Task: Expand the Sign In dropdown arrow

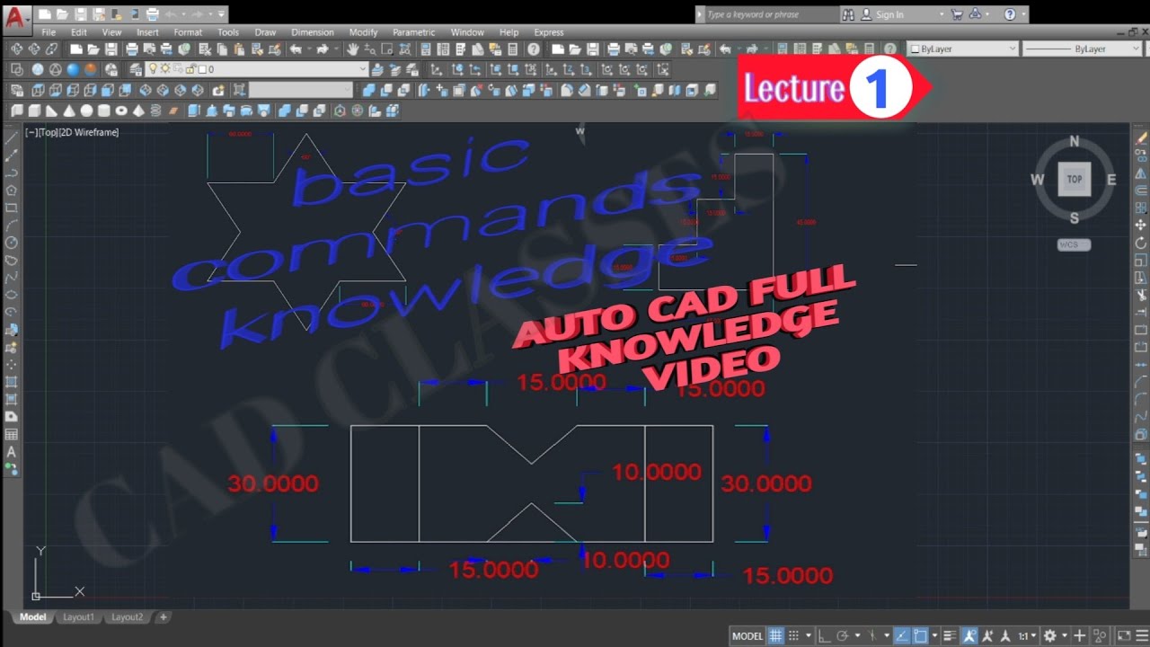Action: (942, 14)
